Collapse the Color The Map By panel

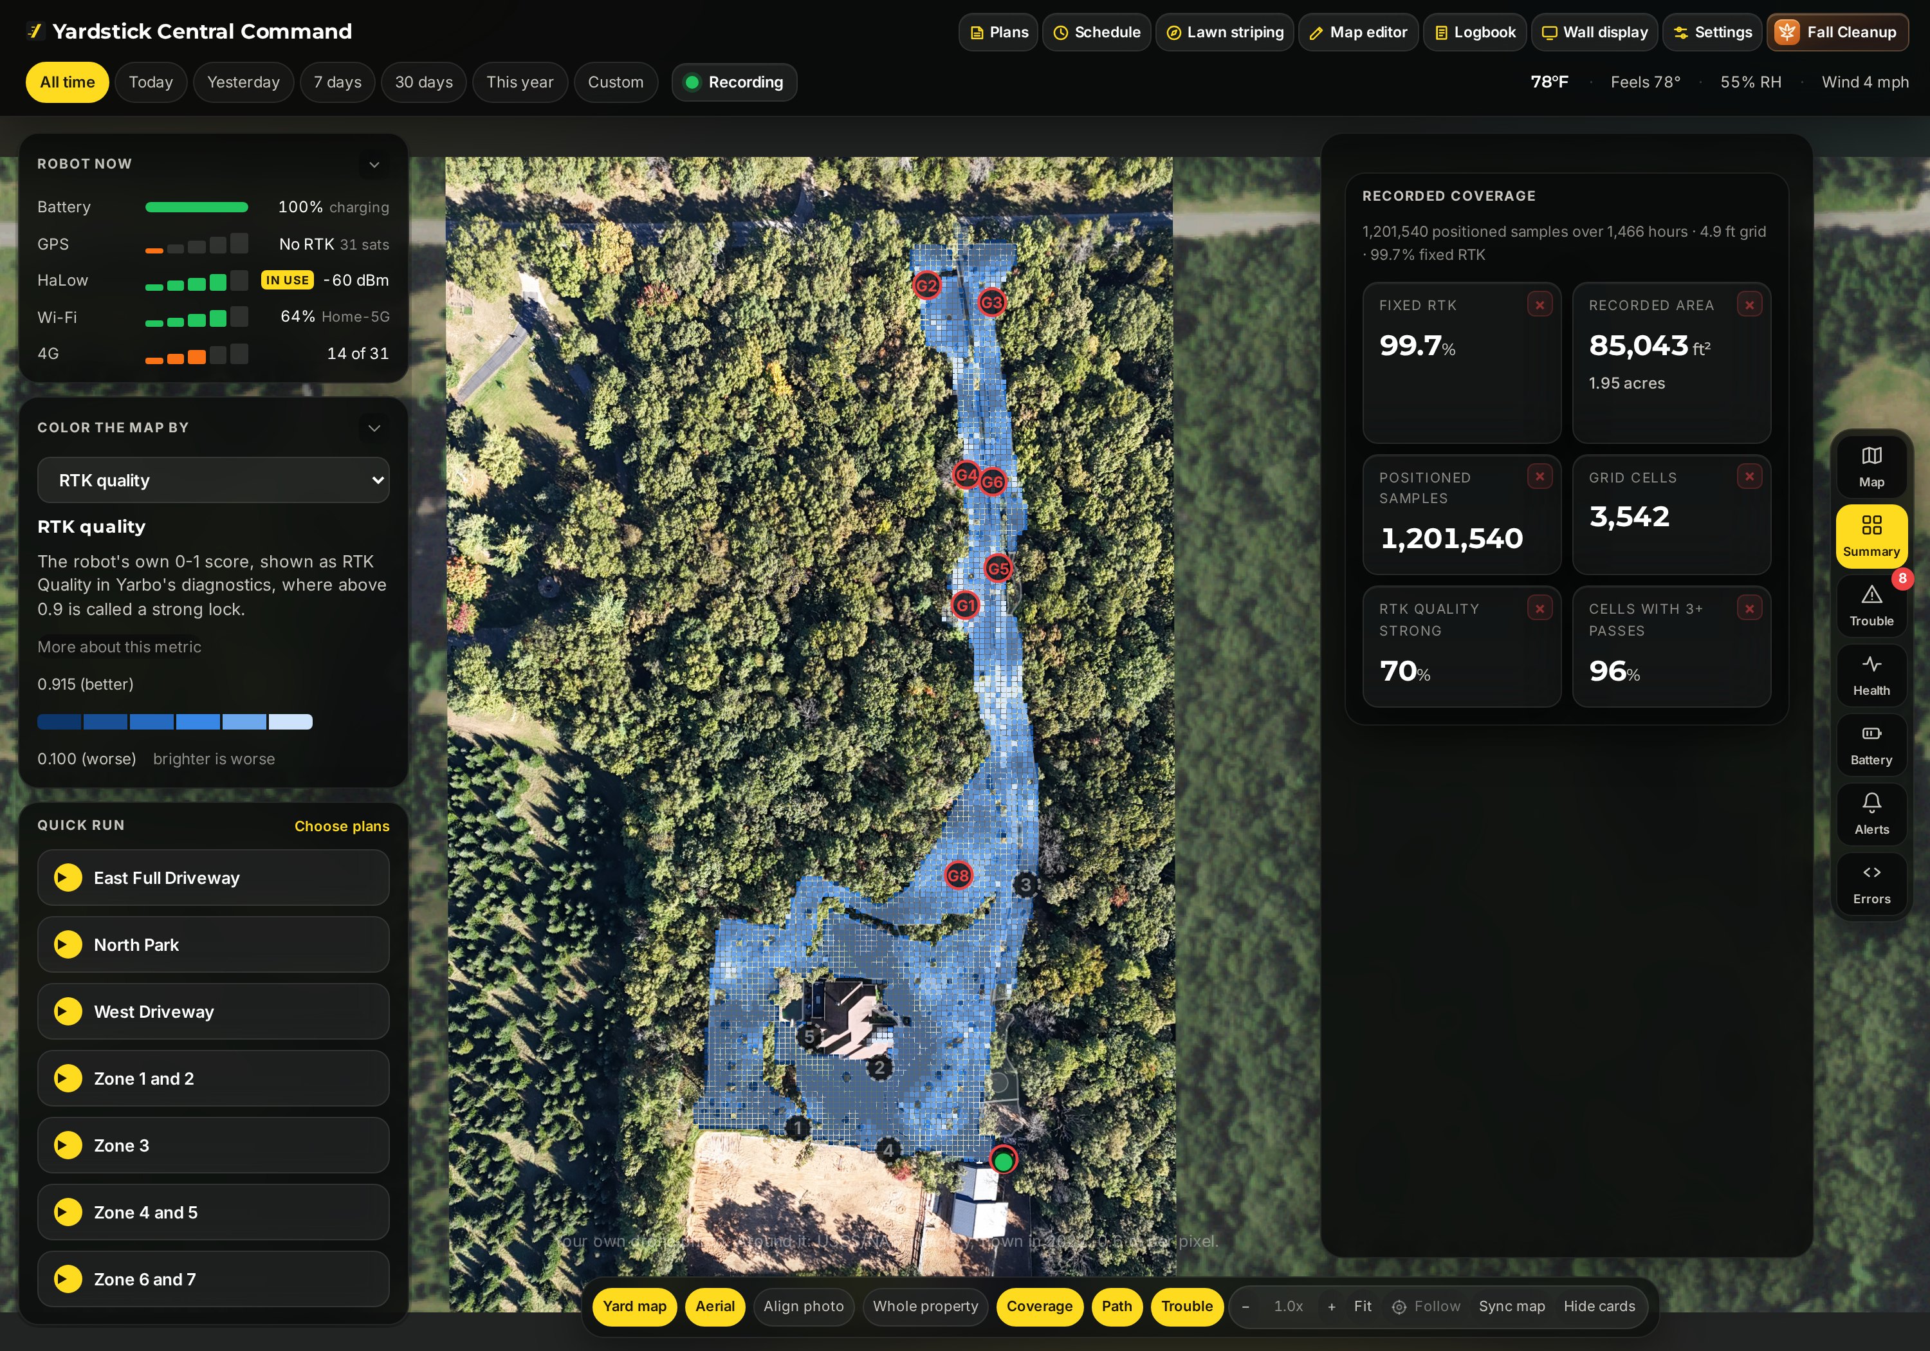click(x=374, y=428)
